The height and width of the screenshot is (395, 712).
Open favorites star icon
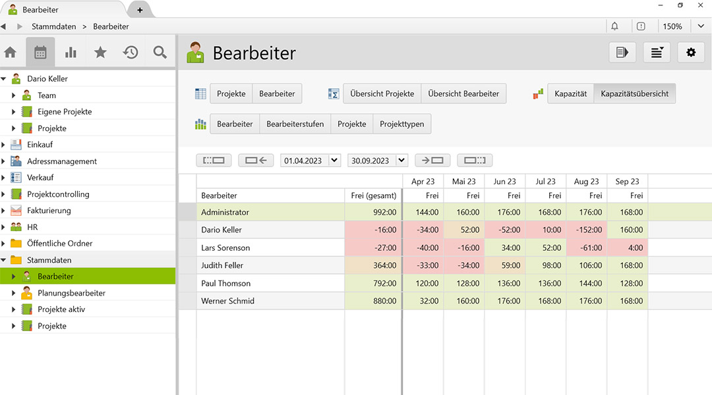[x=100, y=53]
